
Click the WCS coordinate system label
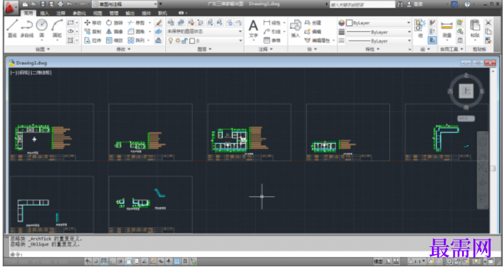[466, 118]
